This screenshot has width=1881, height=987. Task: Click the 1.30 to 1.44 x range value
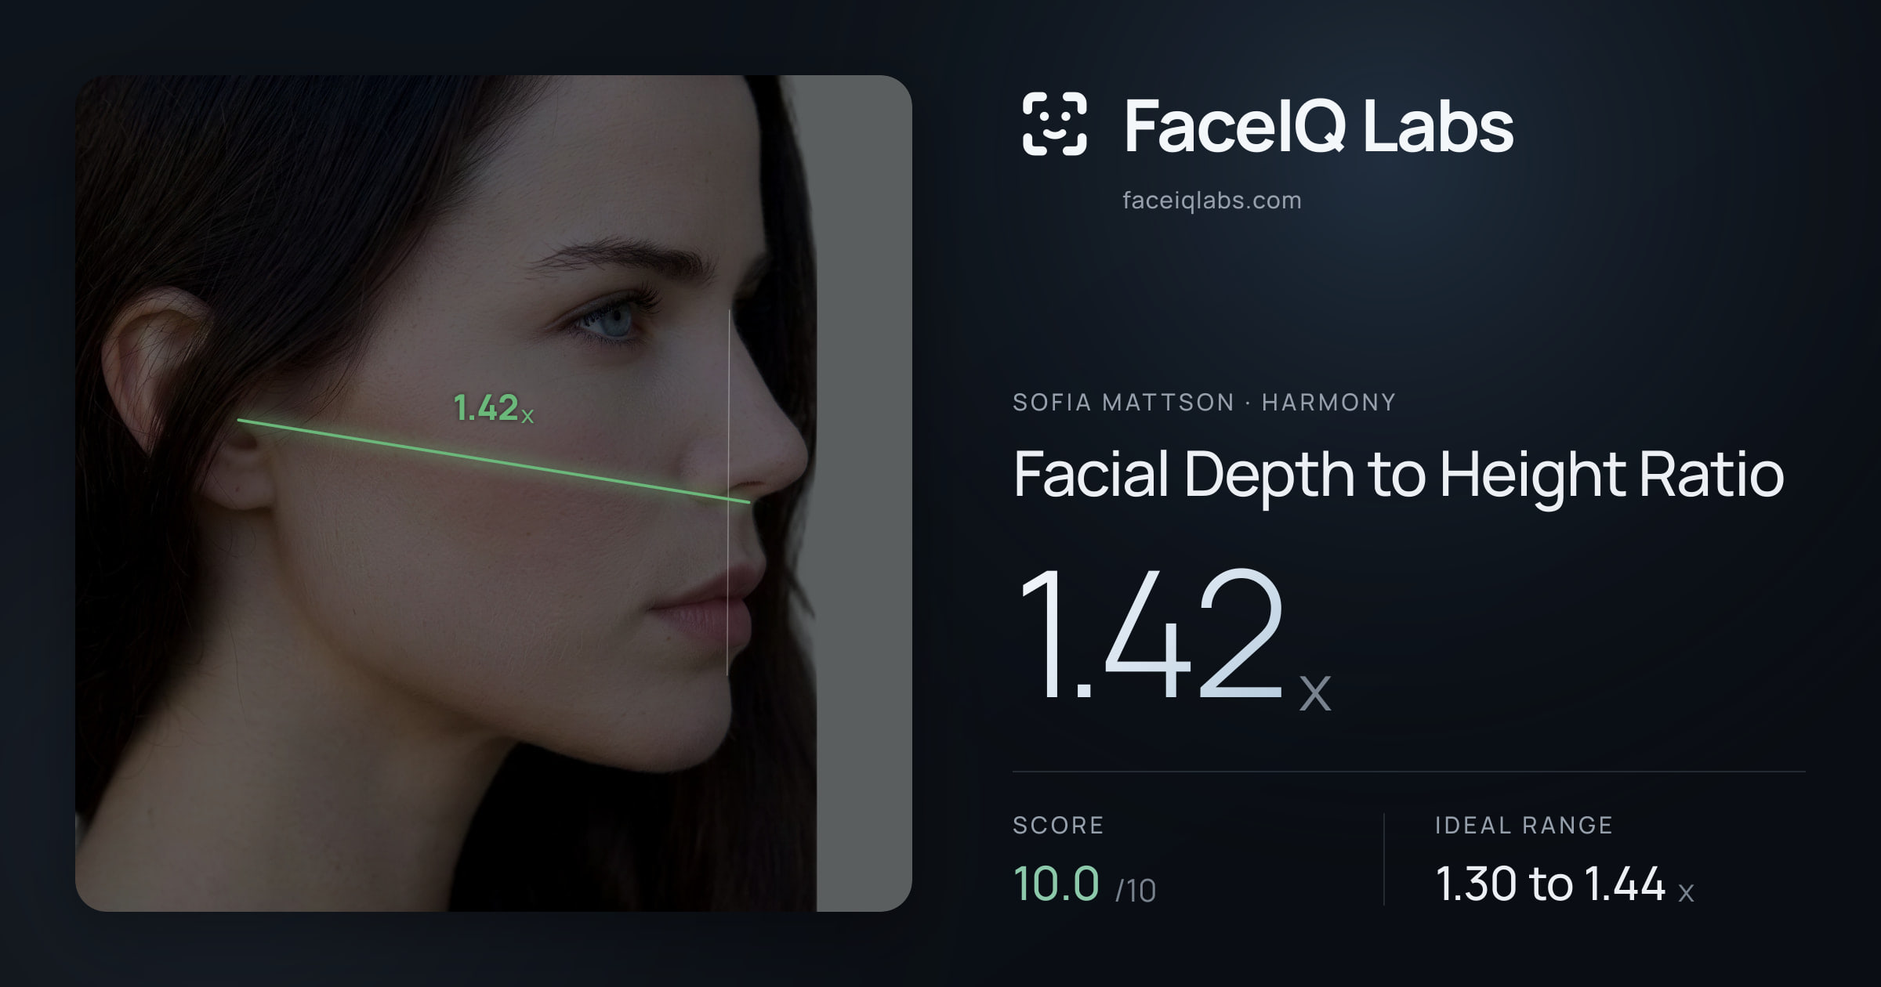tap(1564, 884)
